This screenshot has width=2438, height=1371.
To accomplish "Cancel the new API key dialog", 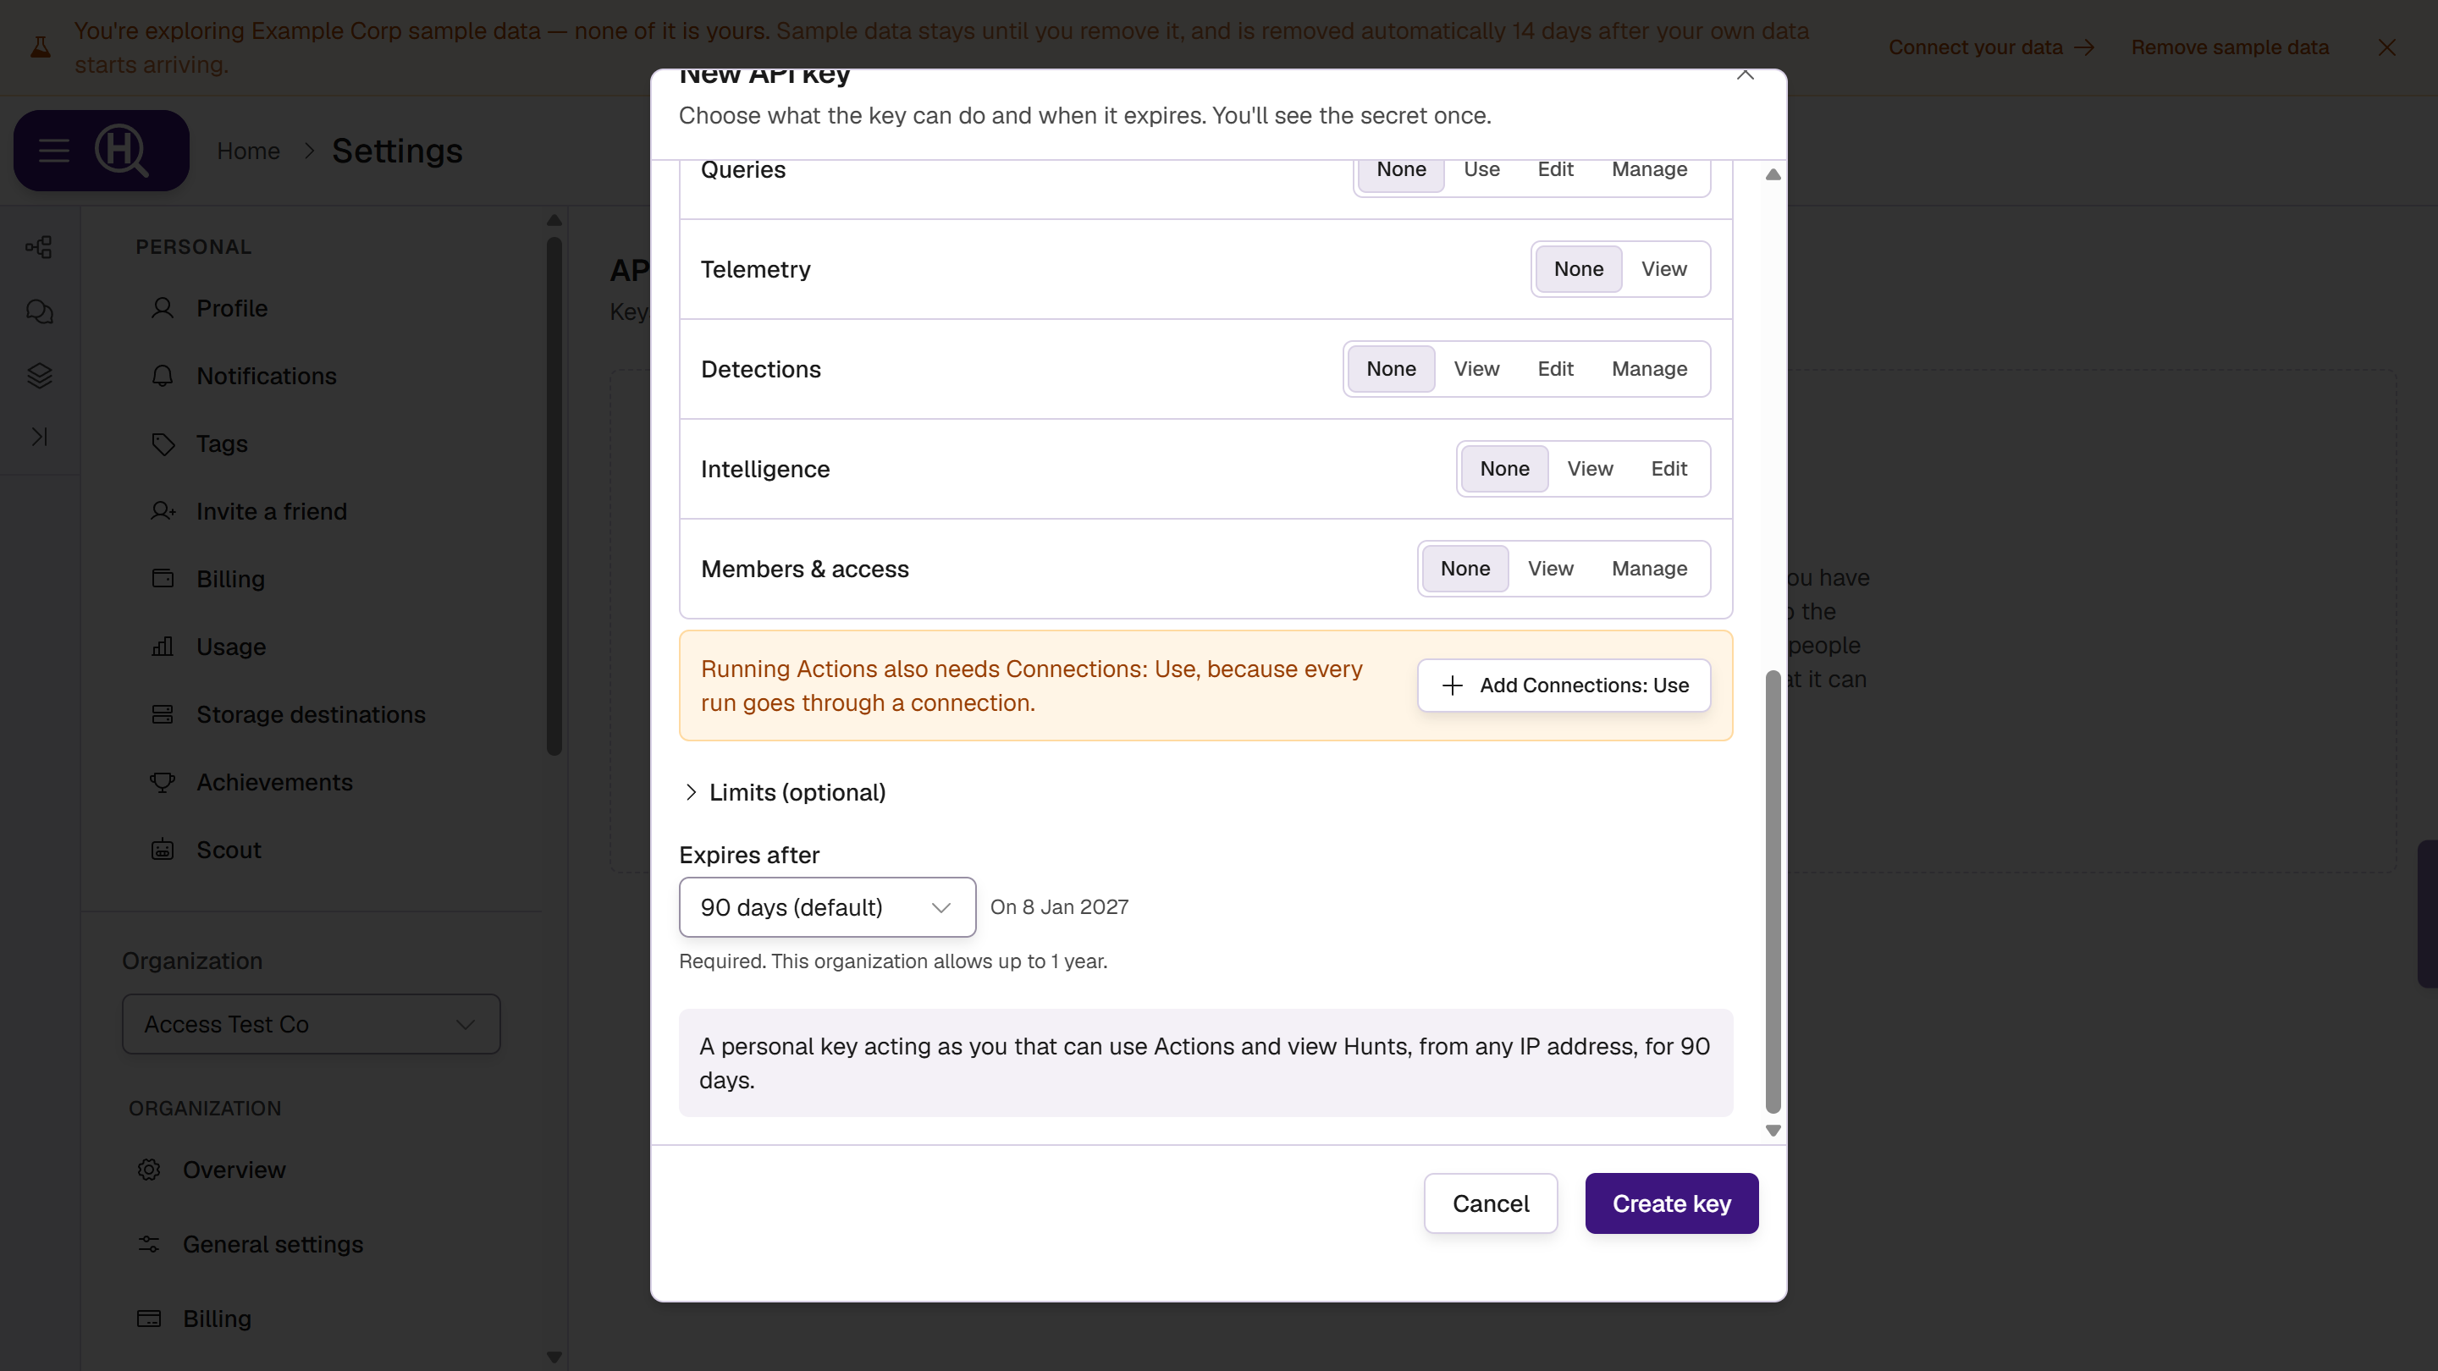I will click(1491, 1203).
